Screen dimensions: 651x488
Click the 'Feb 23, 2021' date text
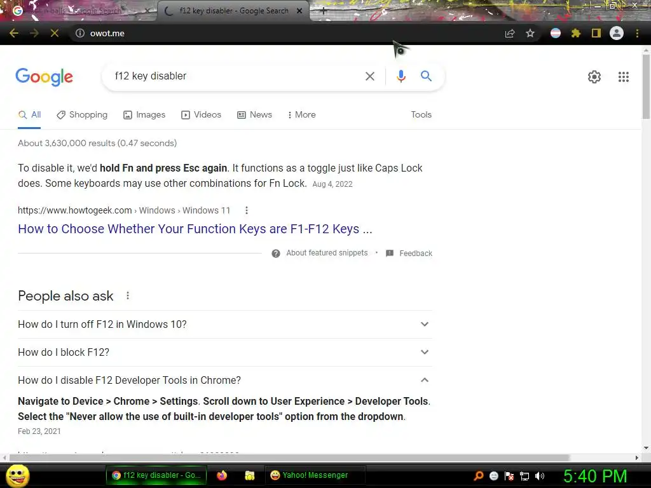(39, 431)
